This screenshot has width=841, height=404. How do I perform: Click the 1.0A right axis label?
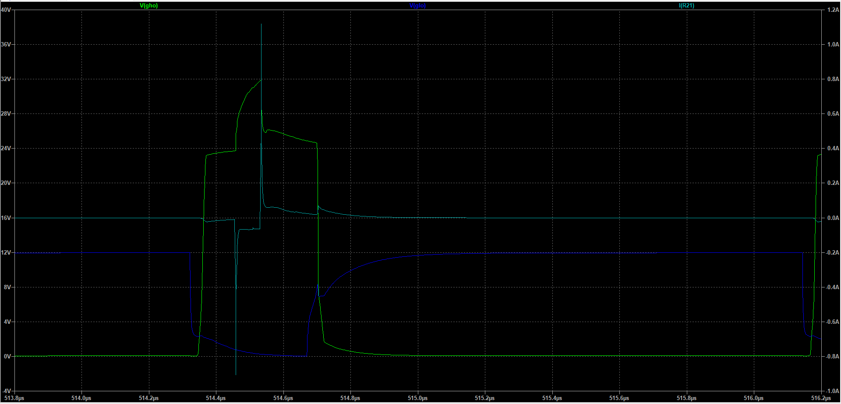tap(833, 44)
